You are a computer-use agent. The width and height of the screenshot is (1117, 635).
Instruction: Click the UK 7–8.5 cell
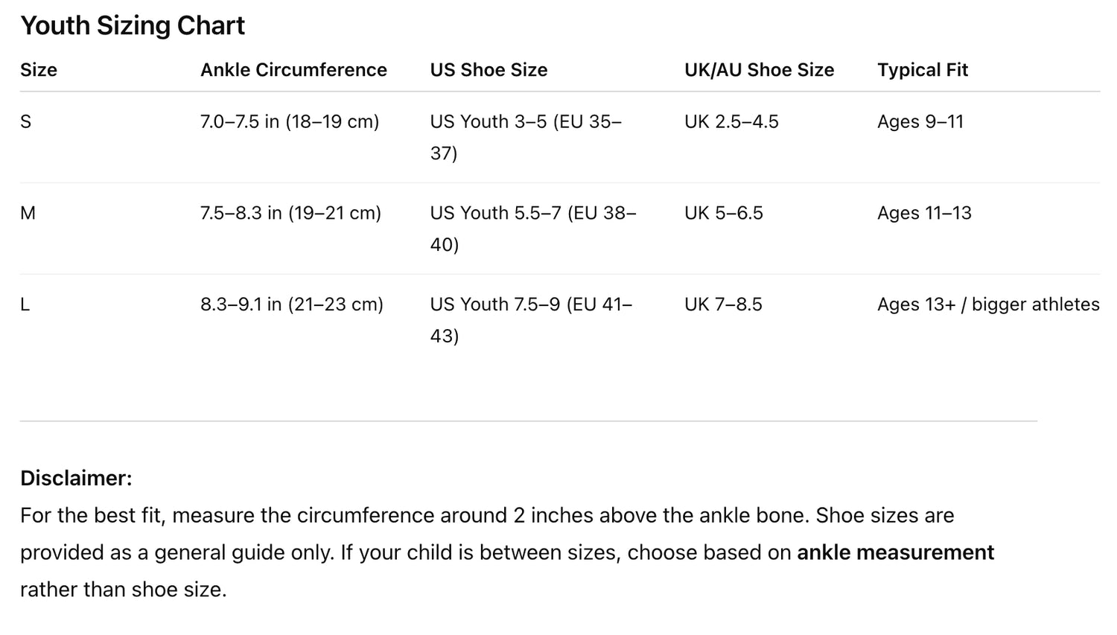[723, 304]
